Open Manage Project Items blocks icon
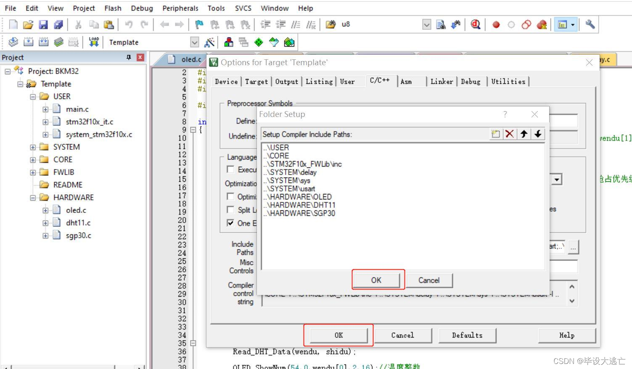The image size is (632, 369). (x=229, y=42)
